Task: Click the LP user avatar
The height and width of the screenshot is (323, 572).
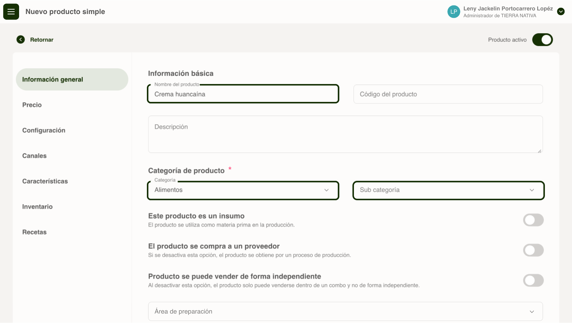Action: [453, 12]
